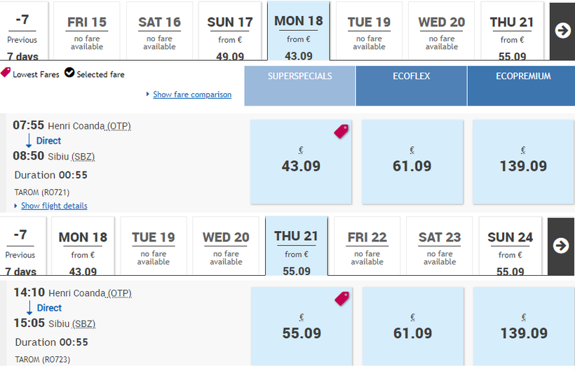Screen dimensions: 575x371
Task: Expand Show fare comparison
Action: 192,94
